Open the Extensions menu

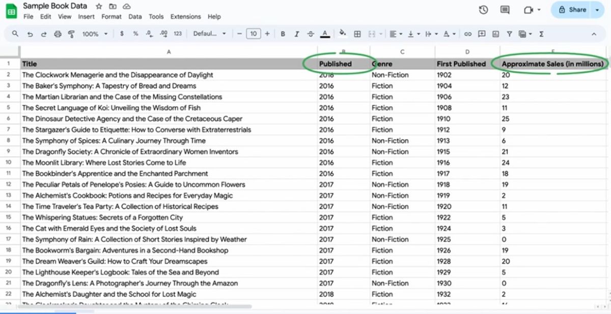pos(185,16)
